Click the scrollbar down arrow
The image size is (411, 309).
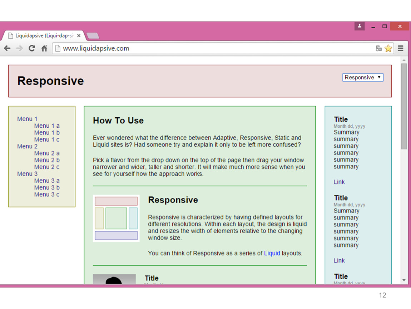click(404, 280)
